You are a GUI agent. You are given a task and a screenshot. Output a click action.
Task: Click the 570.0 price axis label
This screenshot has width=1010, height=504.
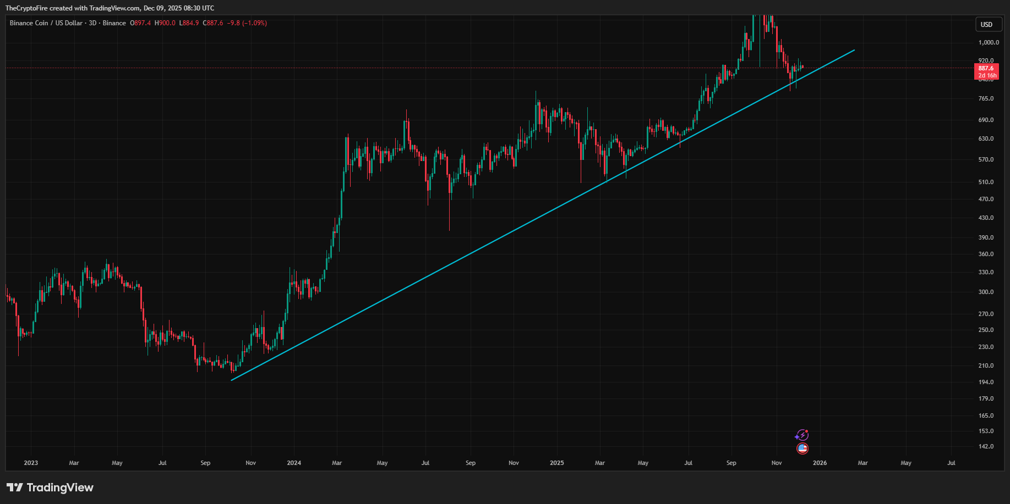986,159
